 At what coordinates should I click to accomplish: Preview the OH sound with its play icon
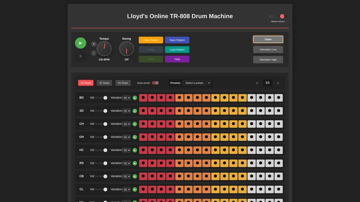[x=135, y=137]
